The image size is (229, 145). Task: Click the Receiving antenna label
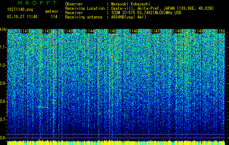pyautogui.click(x=84, y=17)
